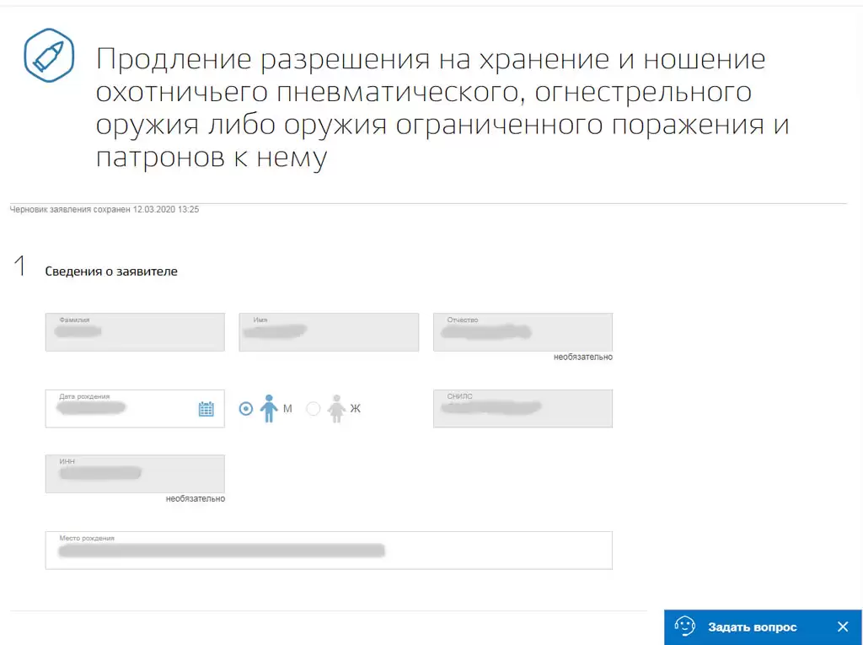Click the bullet hexagon service icon

point(49,55)
